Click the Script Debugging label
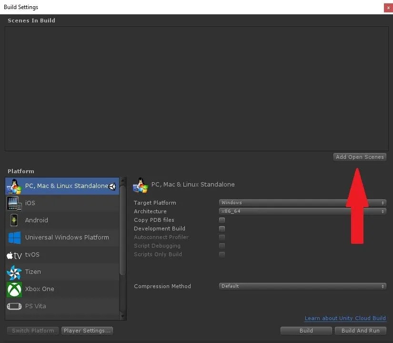 tap(157, 246)
